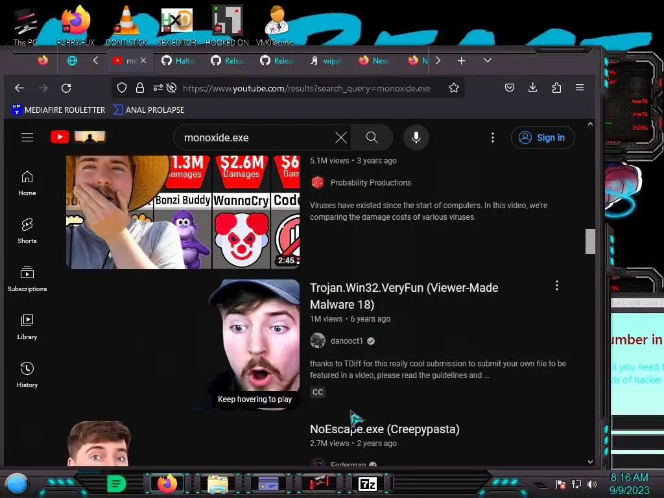Open File Explorer from the taskbar
The height and width of the screenshot is (498, 664).
pos(218,484)
